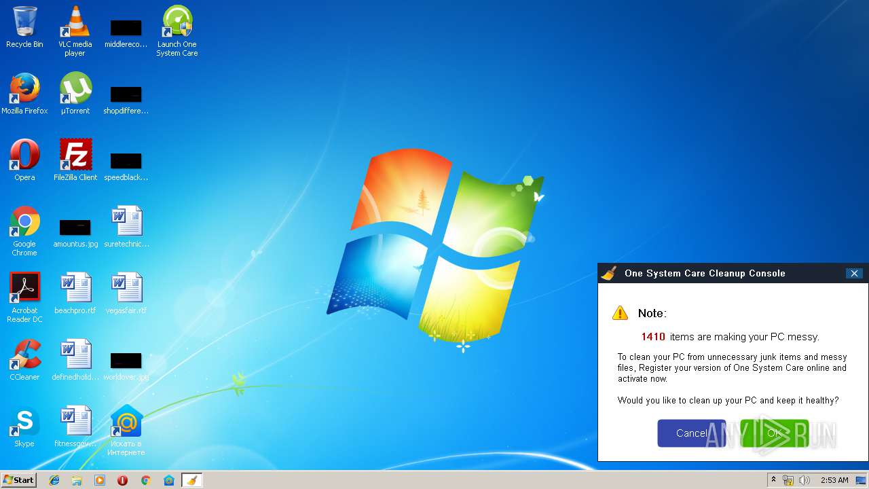The width and height of the screenshot is (869, 489).
Task: Click the broom icon in the console title
Action: [609, 273]
